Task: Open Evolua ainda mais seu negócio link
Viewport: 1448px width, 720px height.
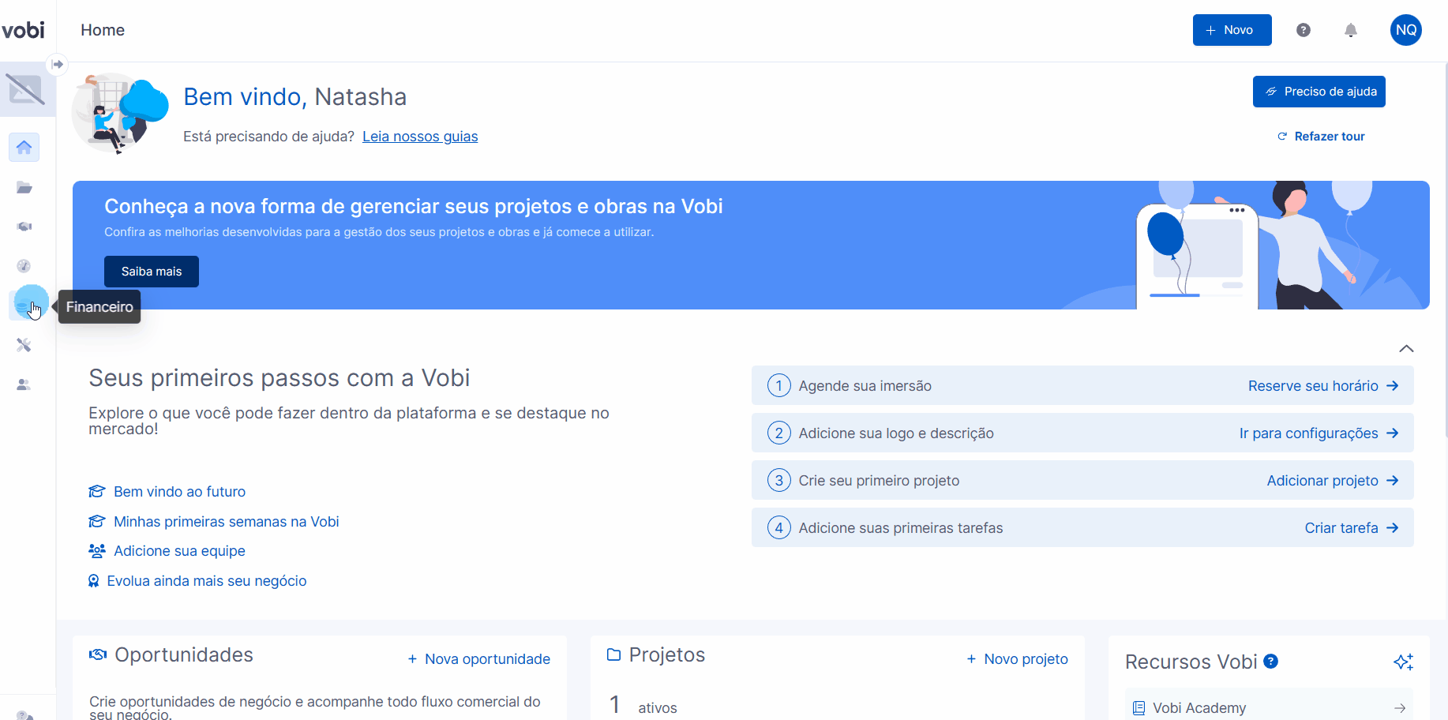Action: pos(197,581)
